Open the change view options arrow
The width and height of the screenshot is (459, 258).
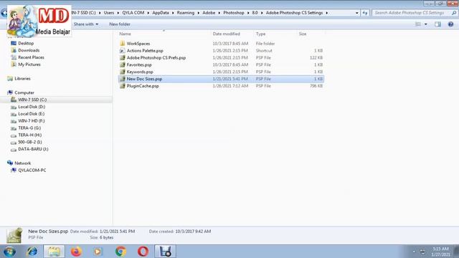click(425, 24)
